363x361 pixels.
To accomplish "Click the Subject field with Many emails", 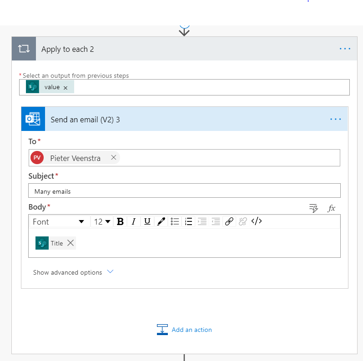I will (184, 191).
